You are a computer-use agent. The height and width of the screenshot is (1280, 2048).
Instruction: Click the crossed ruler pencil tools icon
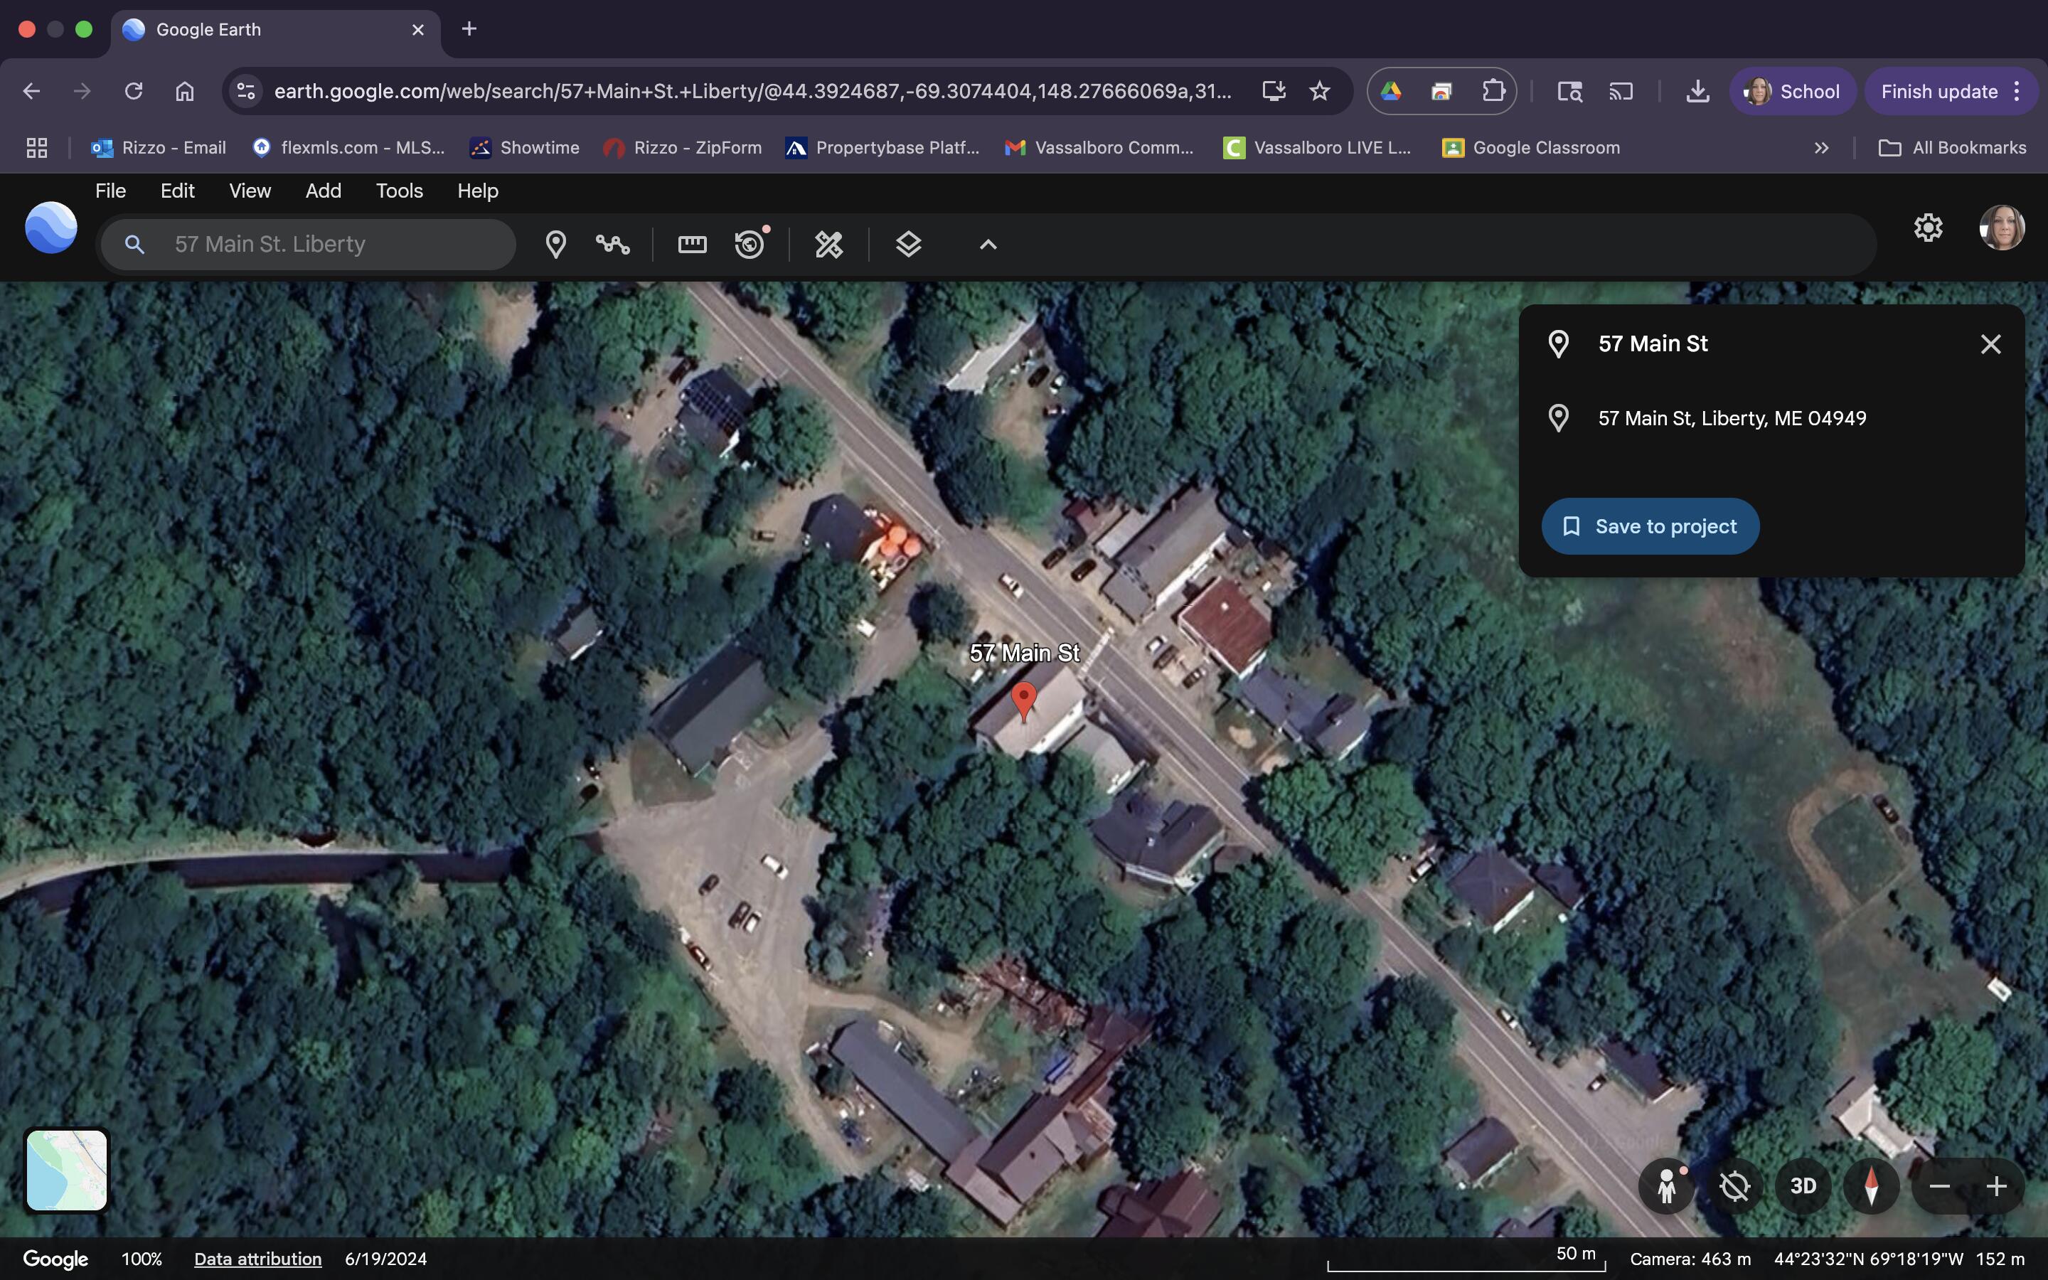tap(828, 245)
